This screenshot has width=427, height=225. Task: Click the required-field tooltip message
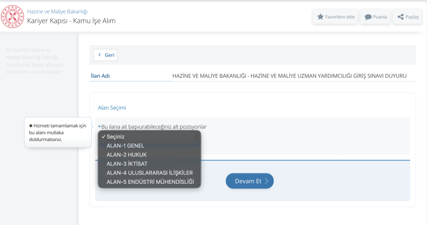pyautogui.click(x=58, y=132)
